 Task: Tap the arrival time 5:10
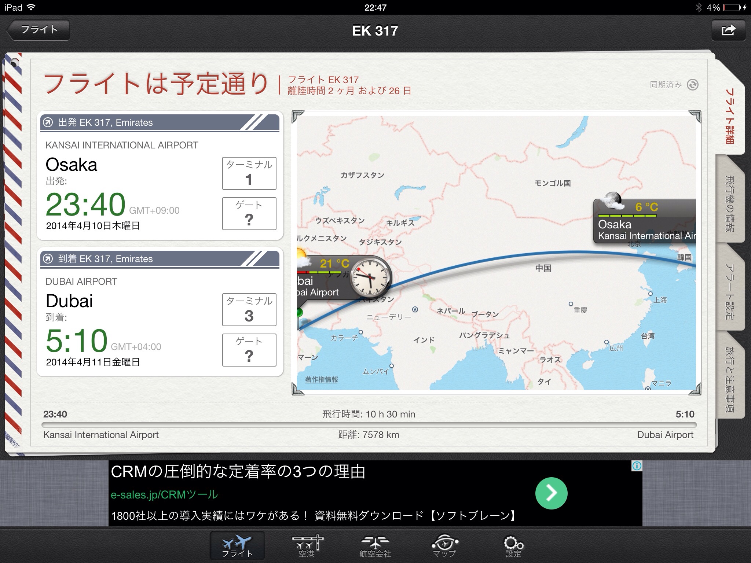76,341
